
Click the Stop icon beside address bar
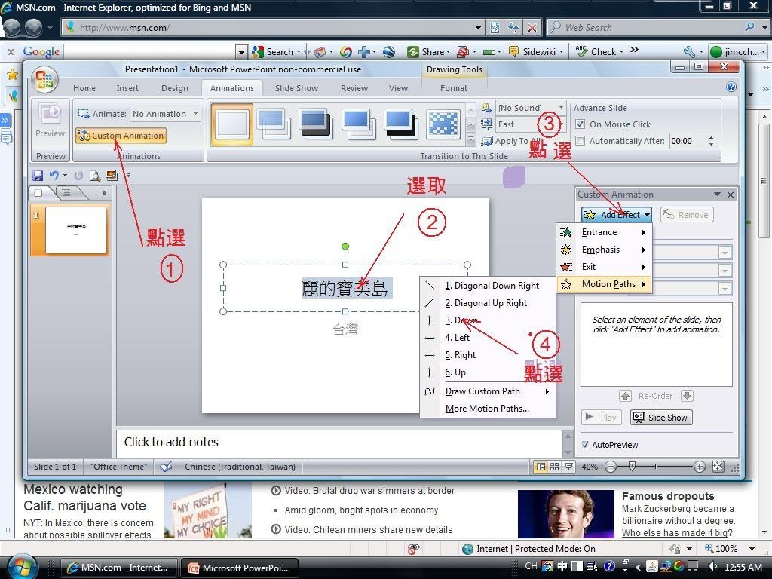coord(532,28)
